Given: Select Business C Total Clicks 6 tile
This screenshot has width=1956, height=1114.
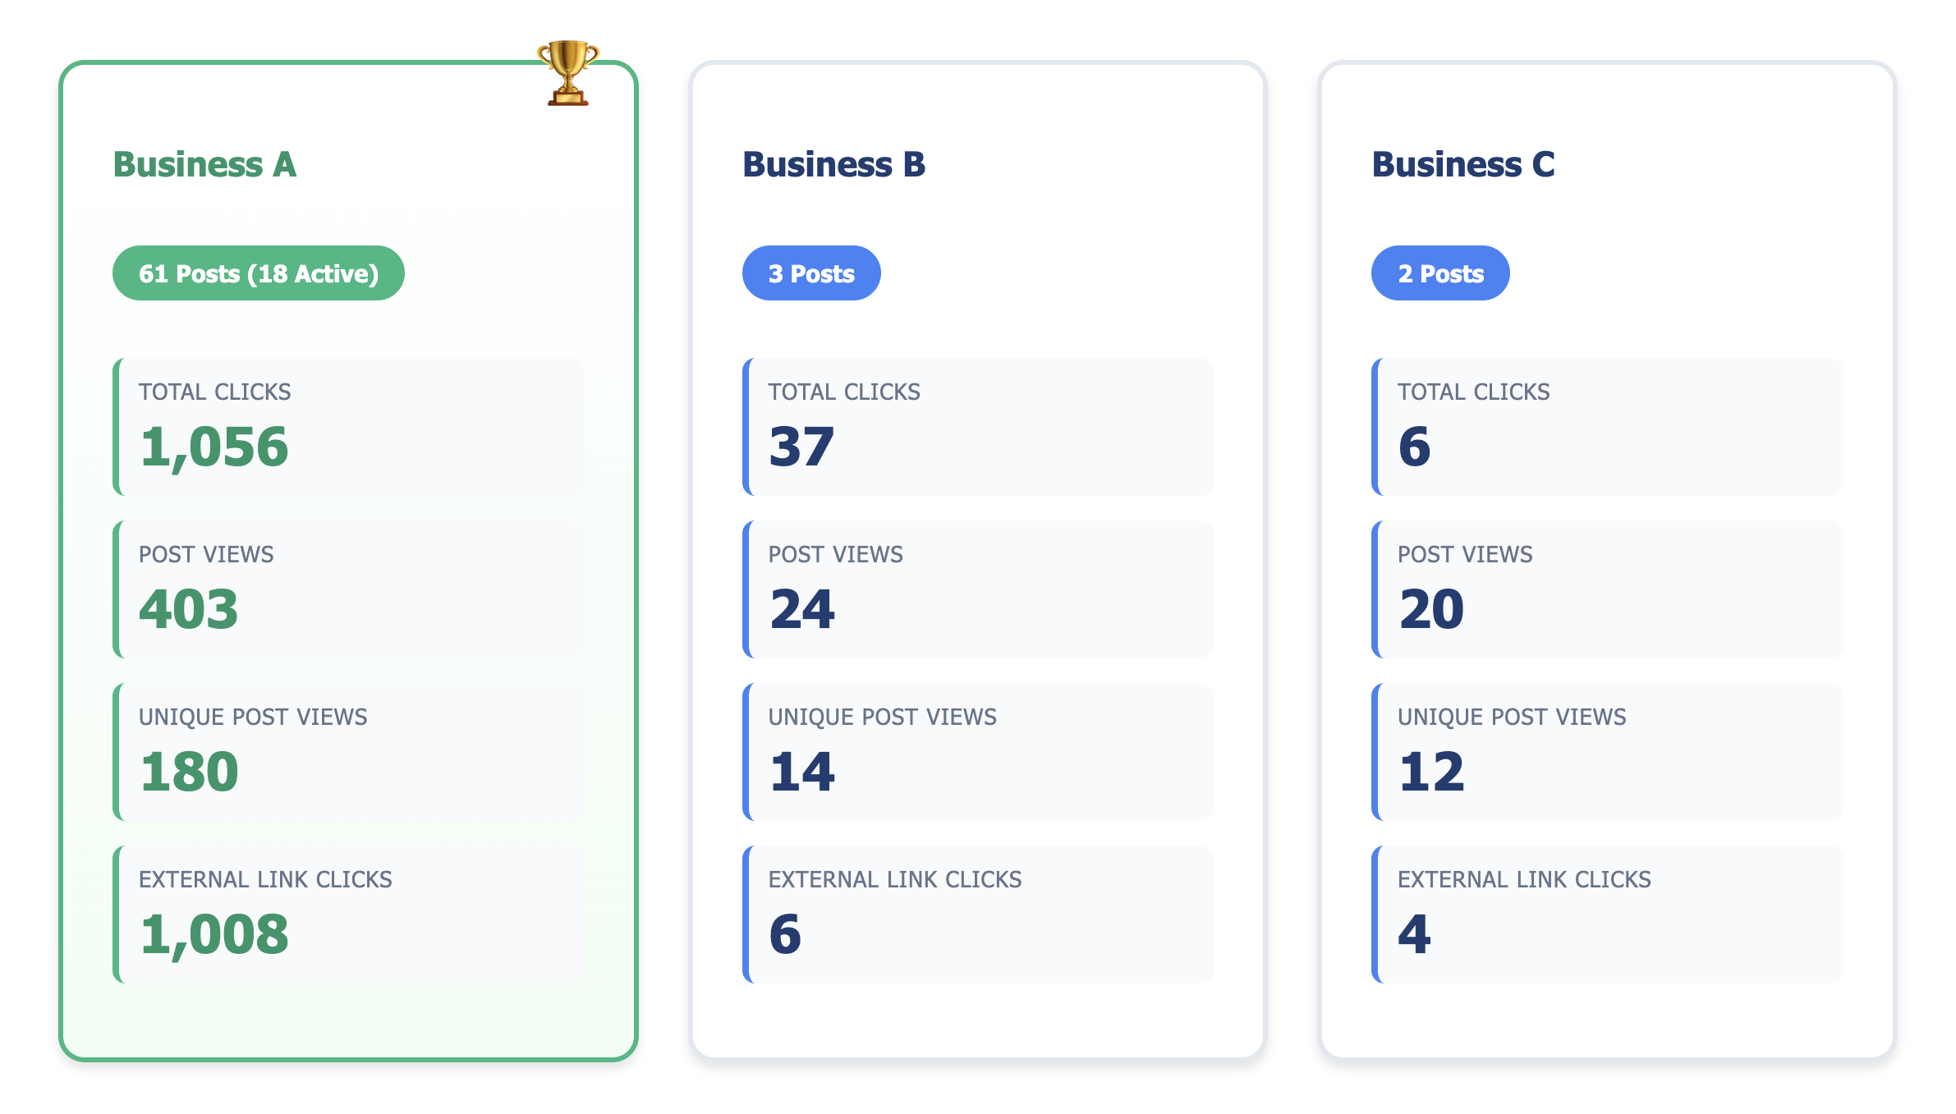Looking at the screenshot, I should click(1607, 426).
